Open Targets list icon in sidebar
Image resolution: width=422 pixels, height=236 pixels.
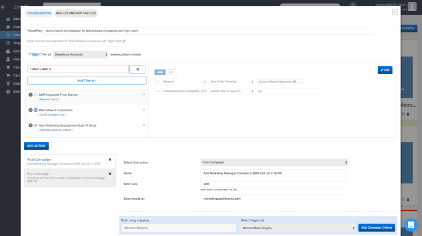[x=8, y=43]
